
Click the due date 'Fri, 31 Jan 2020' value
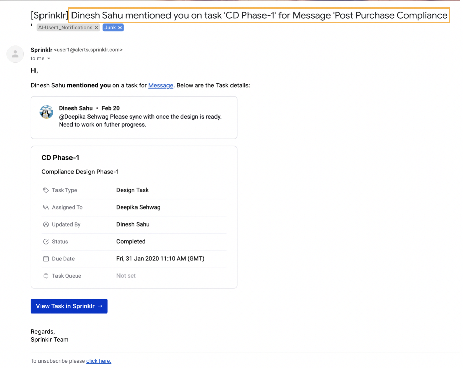click(x=160, y=259)
